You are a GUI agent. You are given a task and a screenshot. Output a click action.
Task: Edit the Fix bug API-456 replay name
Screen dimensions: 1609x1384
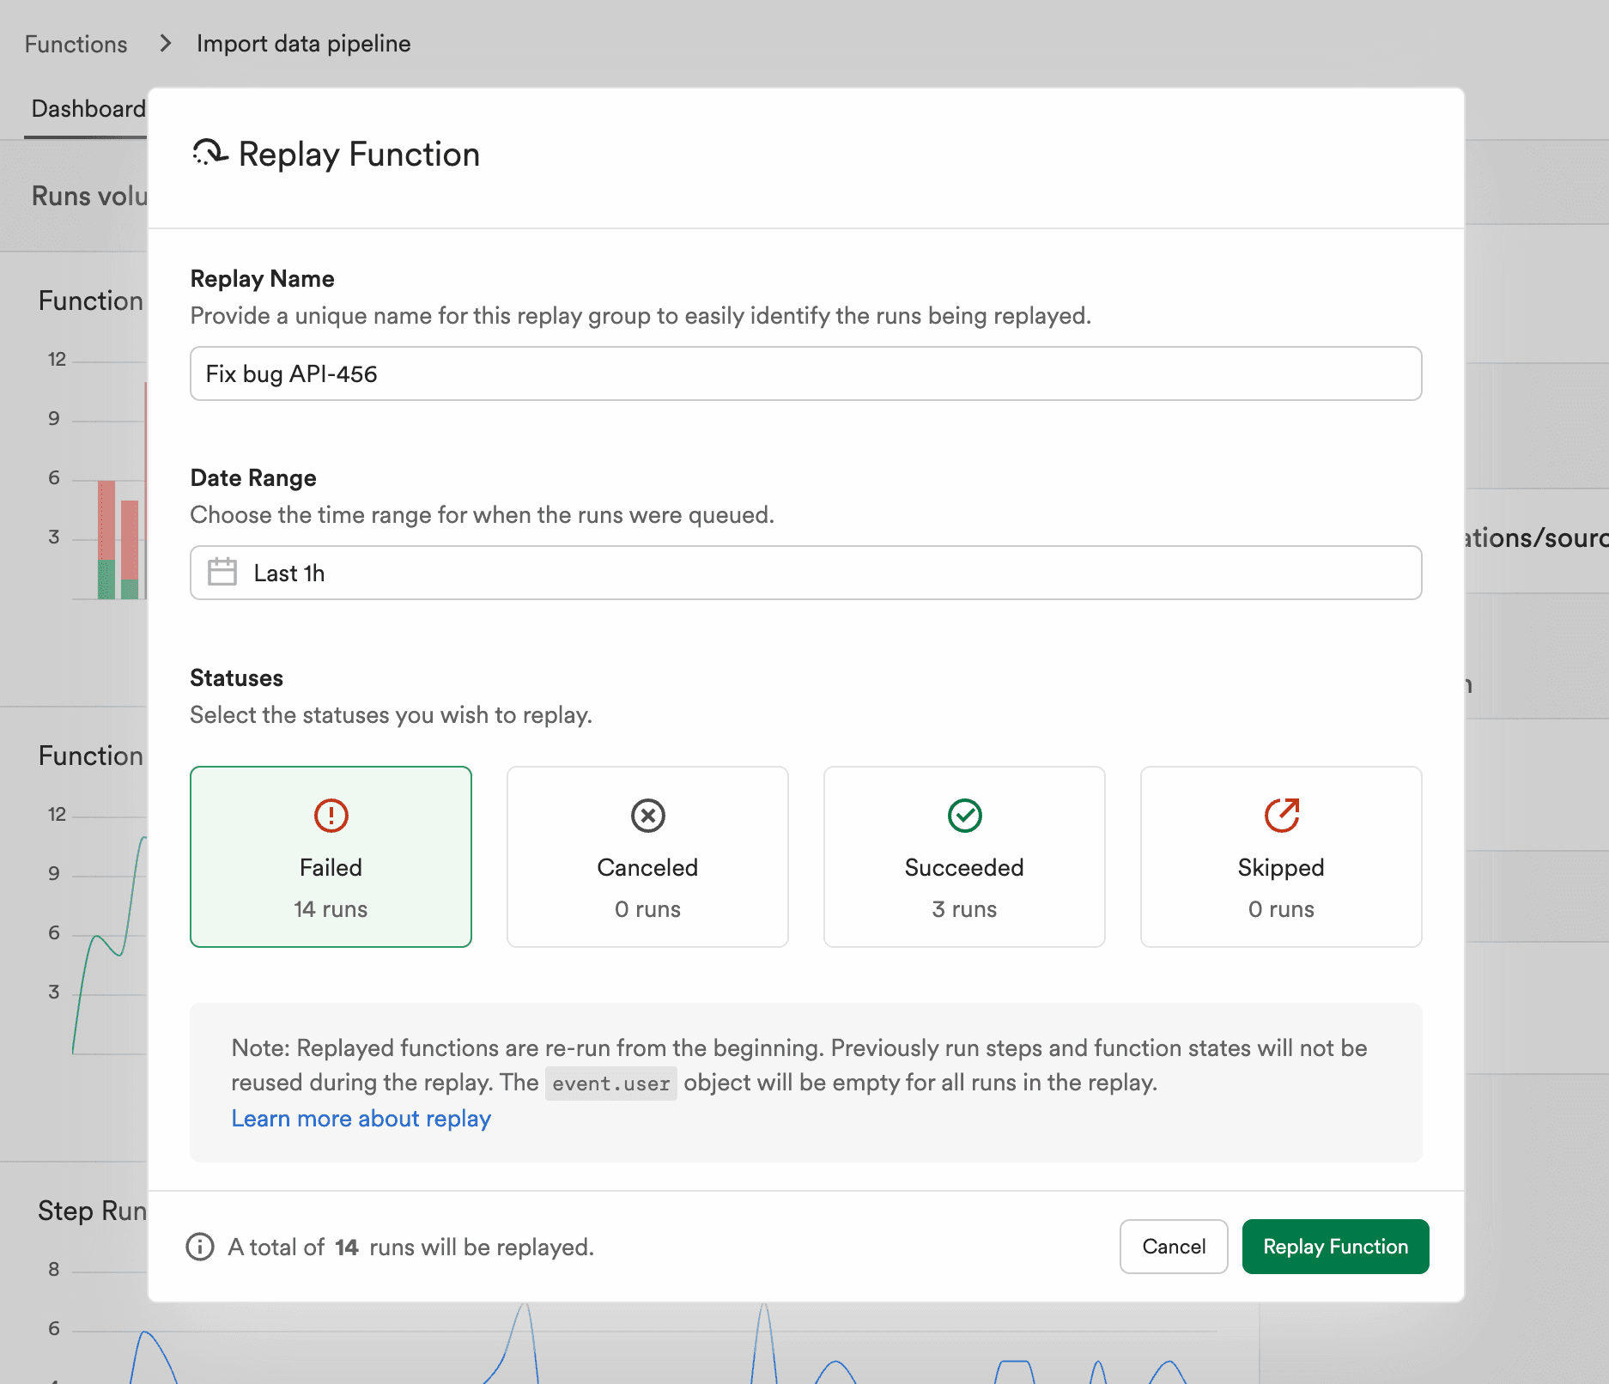805,373
